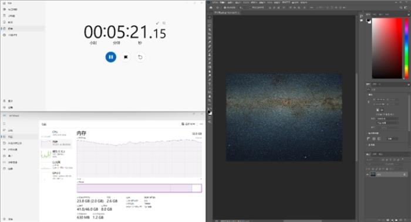The image size is (411, 222).
Task: Select the Crop tool
Action: tap(210, 34)
